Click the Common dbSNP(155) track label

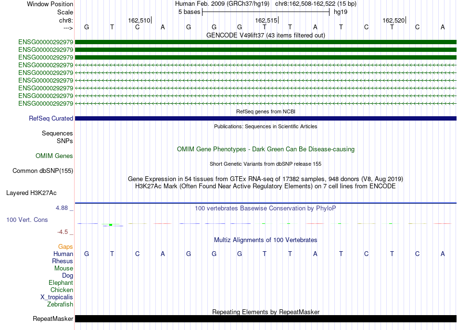pos(42,171)
